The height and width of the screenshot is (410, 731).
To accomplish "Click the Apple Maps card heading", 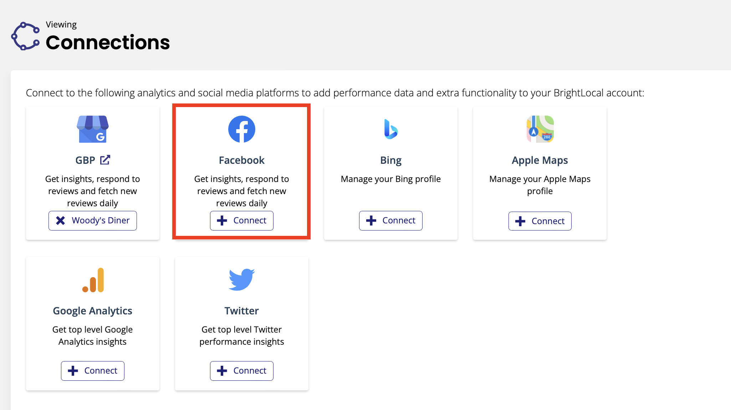I will pos(540,161).
